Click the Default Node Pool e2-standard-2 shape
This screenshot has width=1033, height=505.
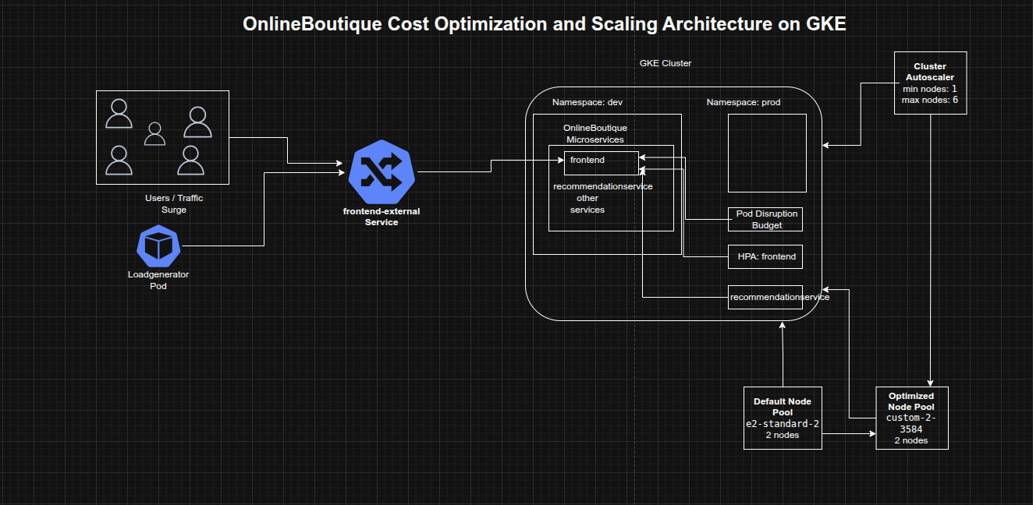pyautogui.click(x=783, y=418)
